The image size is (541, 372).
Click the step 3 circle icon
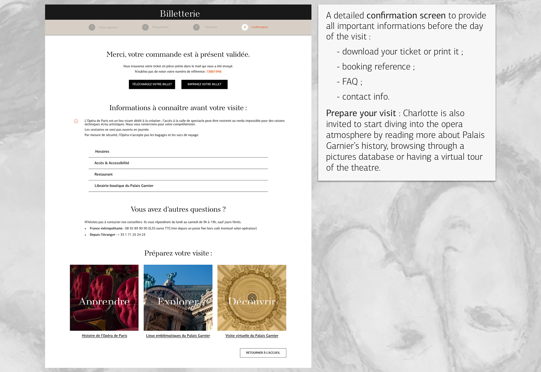pos(196,27)
